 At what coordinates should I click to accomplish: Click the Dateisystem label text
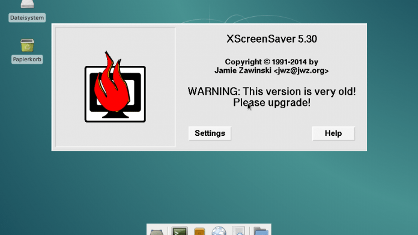pyautogui.click(x=27, y=18)
